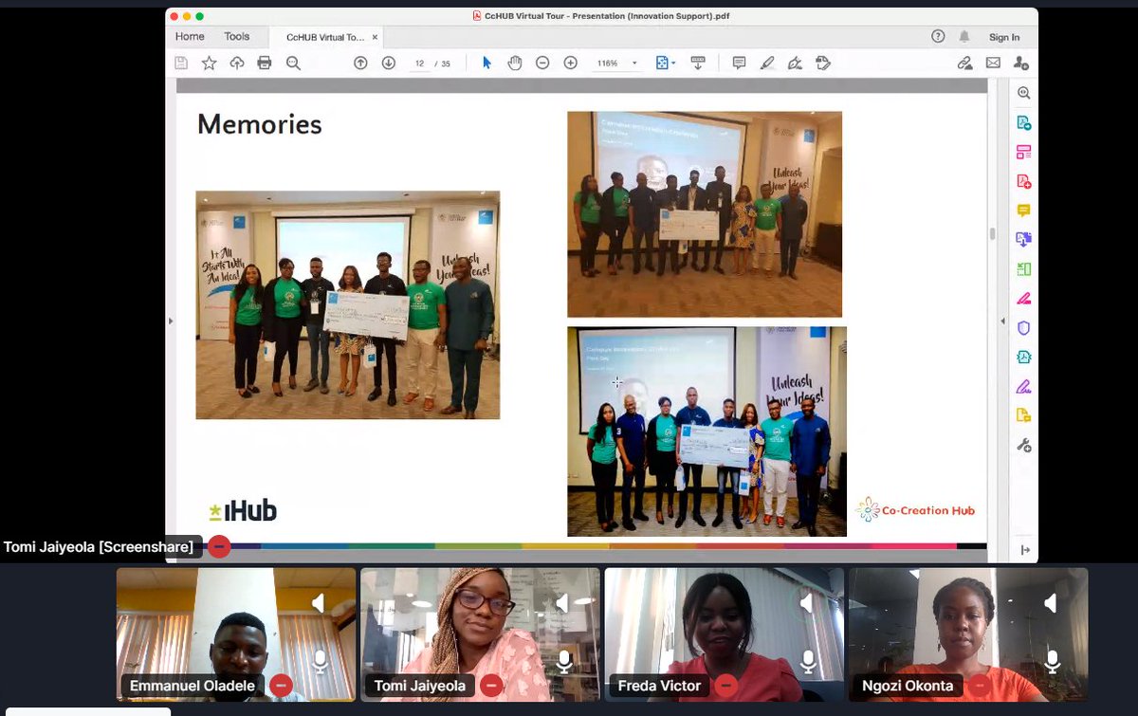Open notifications bell icon

pos(964,37)
